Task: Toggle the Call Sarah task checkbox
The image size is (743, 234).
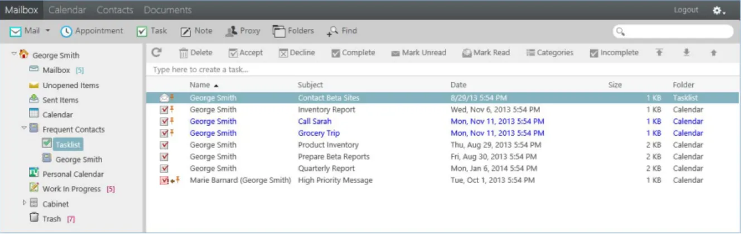Action: (x=163, y=121)
